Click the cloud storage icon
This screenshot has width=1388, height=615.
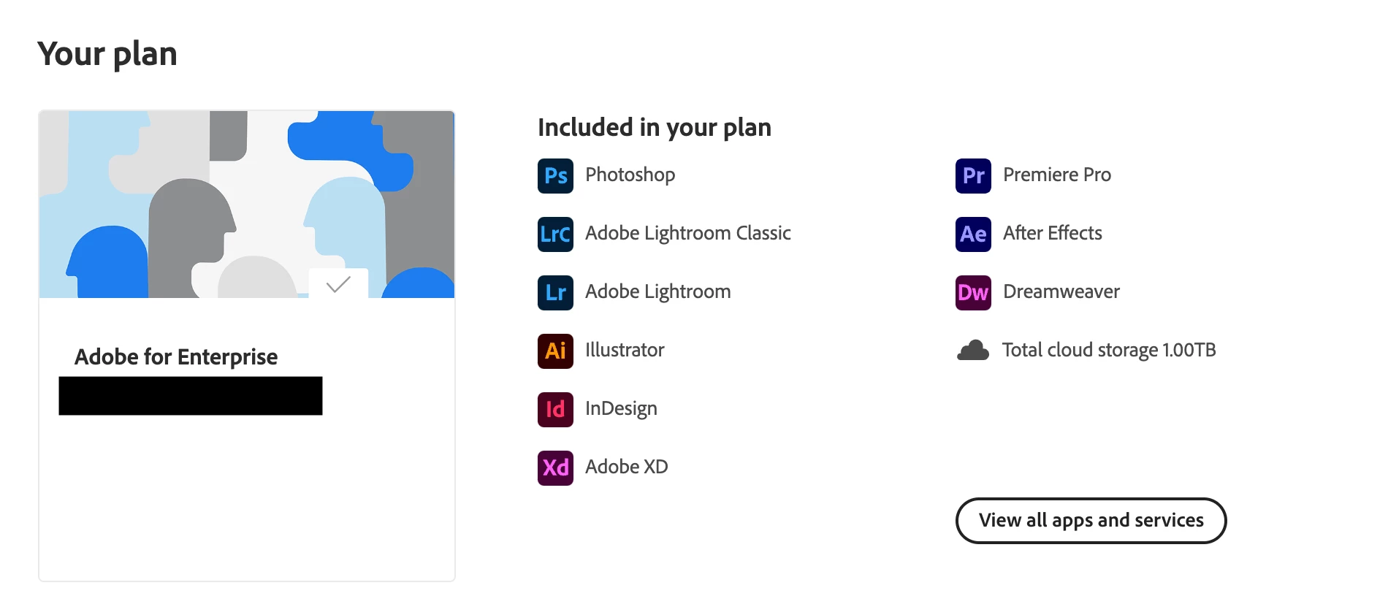click(x=973, y=351)
